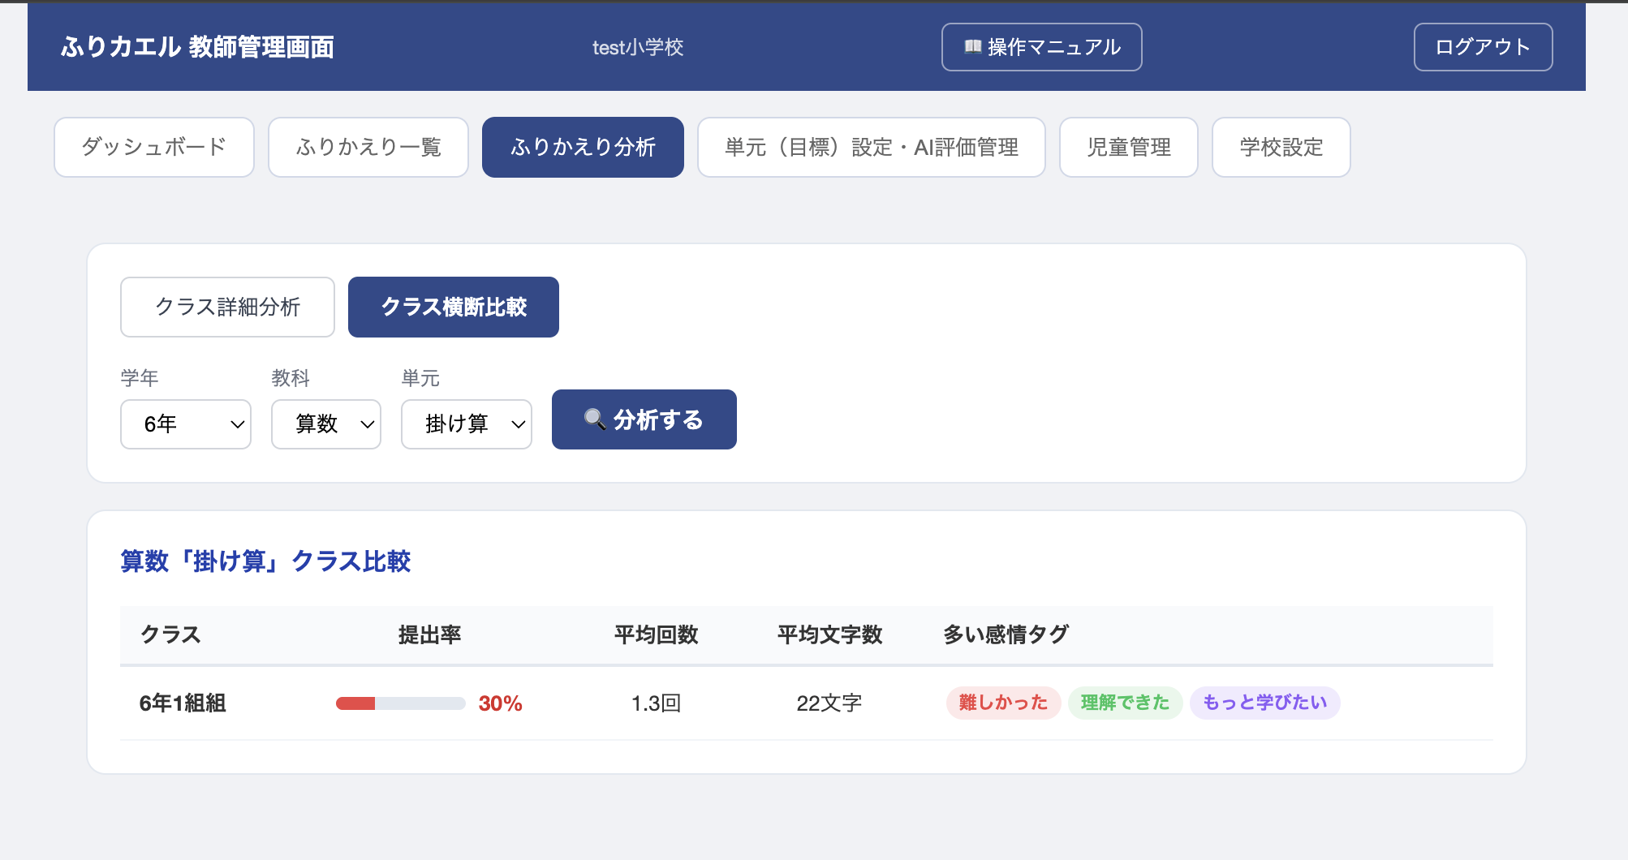Switch to the 学校設定 tab
This screenshot has height=860, width=1628.
point(1281,147)
